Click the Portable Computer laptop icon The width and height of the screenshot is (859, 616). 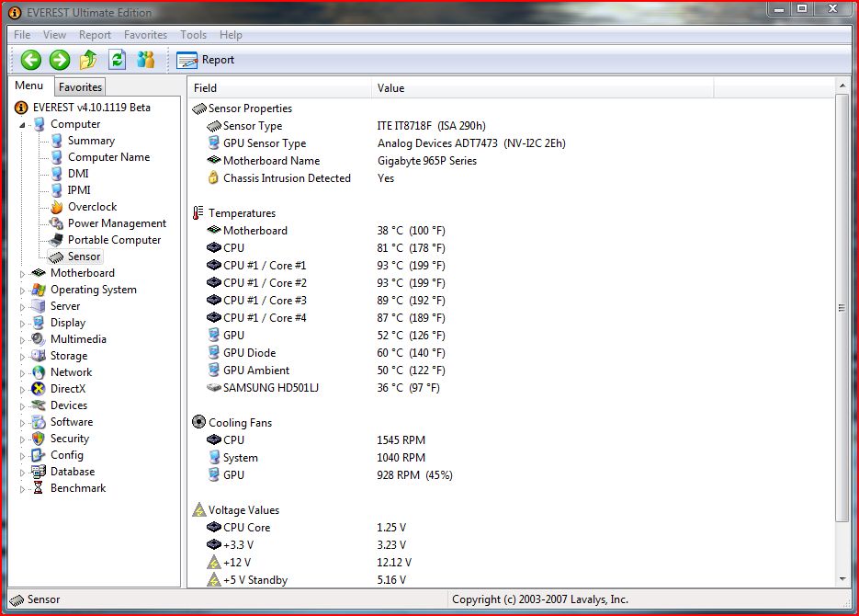point(56,239)
